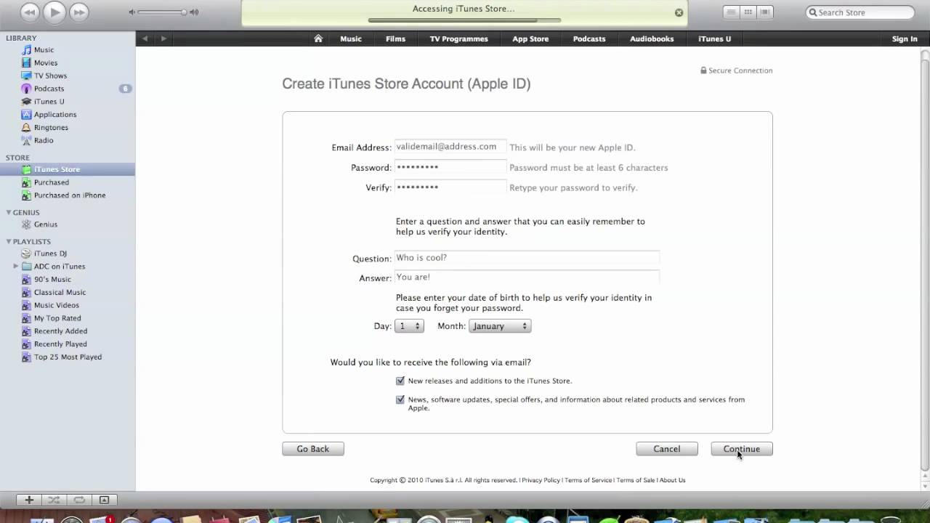This screenshot has width=930, height=523.
Task: Collapse the PLAYLISTS section
Action: pos(8,241)
